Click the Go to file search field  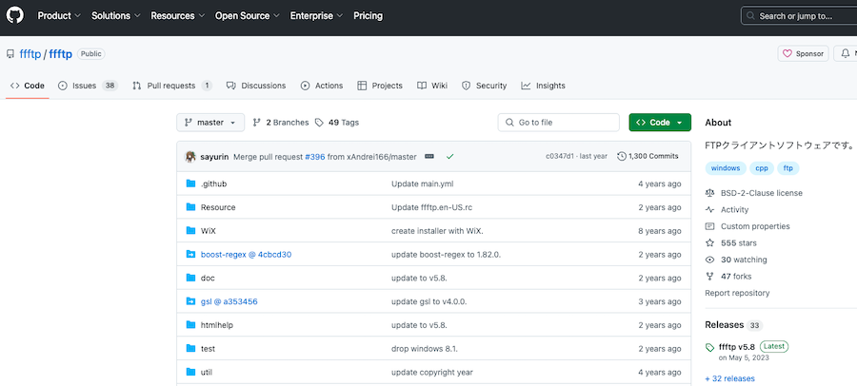(559, 123)
